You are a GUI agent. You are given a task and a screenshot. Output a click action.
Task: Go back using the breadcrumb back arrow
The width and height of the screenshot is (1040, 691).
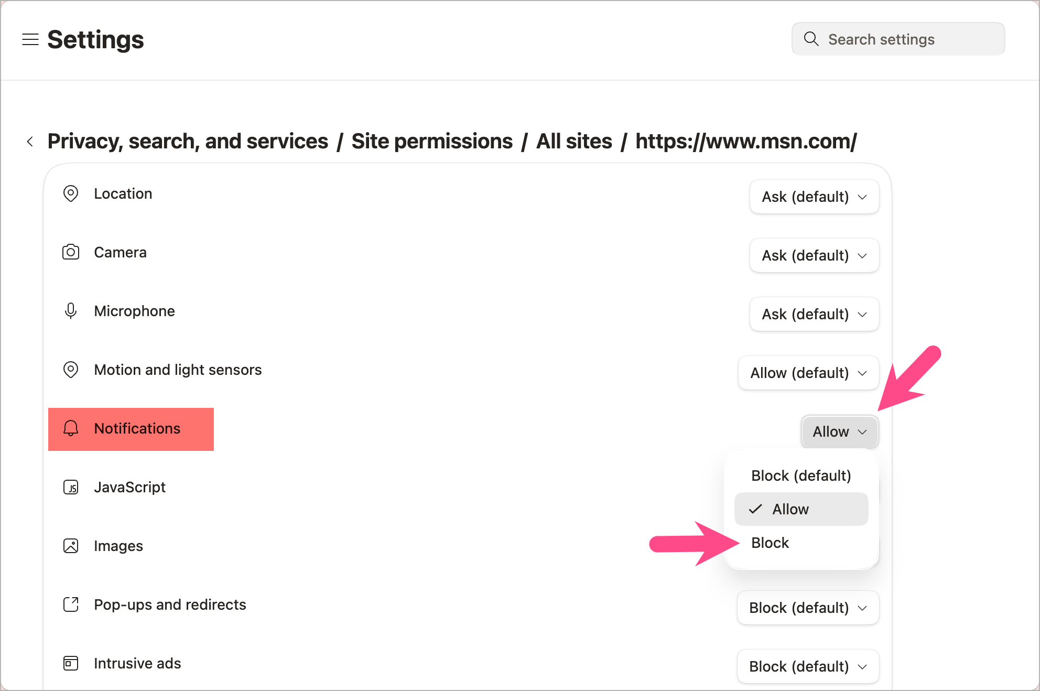[30, 142]
